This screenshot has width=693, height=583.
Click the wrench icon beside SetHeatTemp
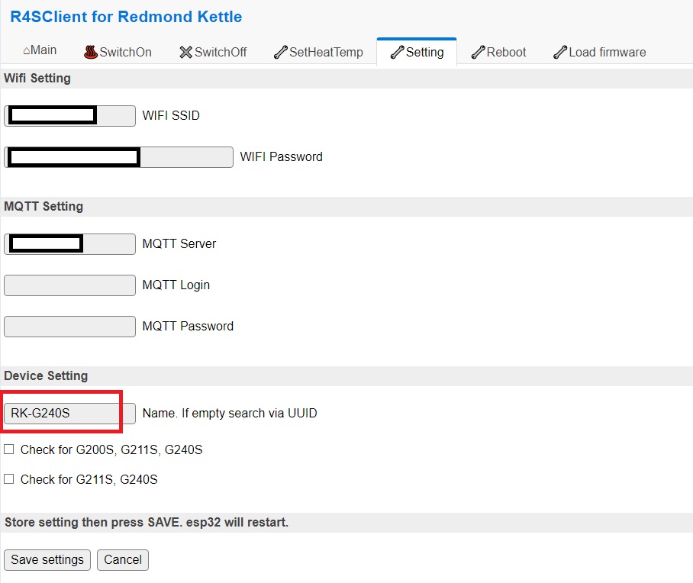pos(281,52)
